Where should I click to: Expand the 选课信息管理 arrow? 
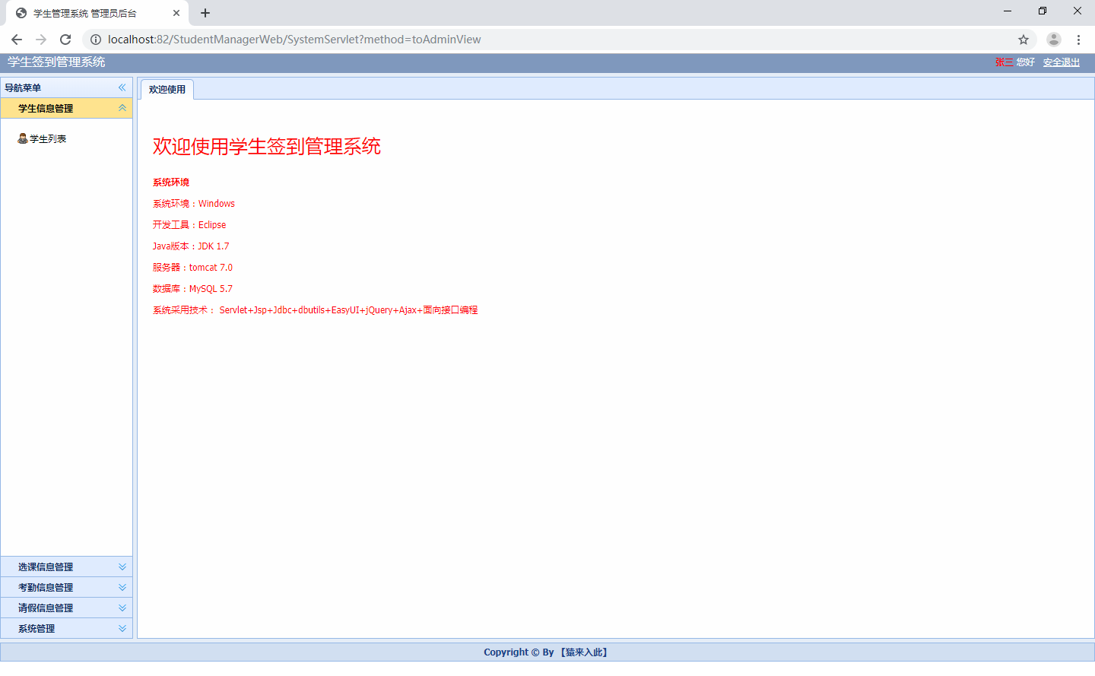[122, 567]
